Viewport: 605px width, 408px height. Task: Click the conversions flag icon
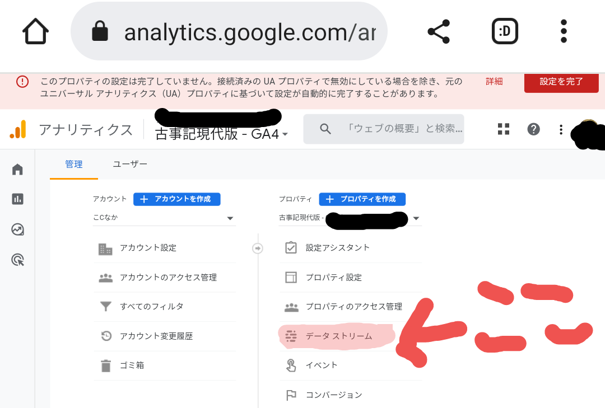[291, 395]
